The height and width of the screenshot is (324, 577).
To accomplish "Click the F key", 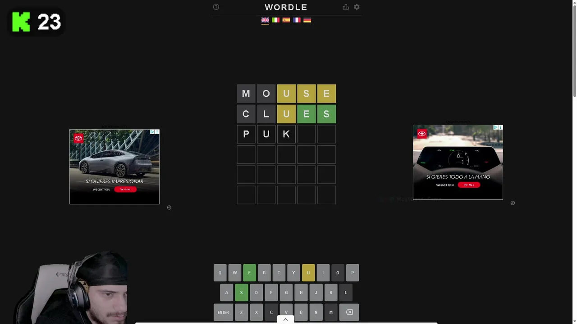I will click(271, 292).
